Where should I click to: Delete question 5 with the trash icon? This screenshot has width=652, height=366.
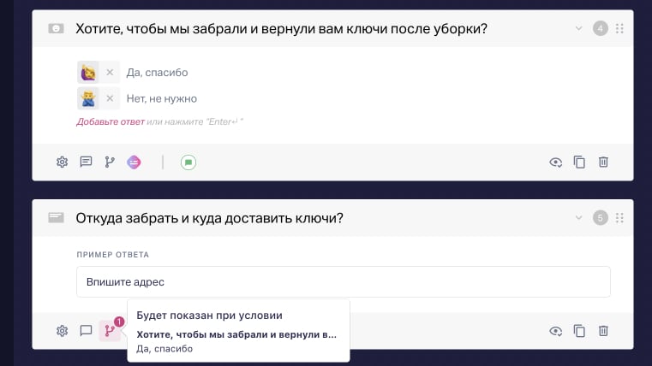[x=603, y=330]
